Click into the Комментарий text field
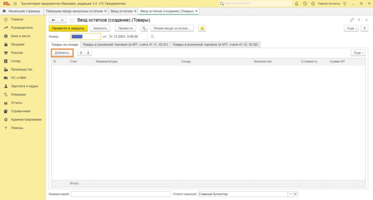 (121, 194)
